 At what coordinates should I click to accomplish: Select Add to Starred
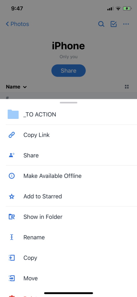coord(43,196)
